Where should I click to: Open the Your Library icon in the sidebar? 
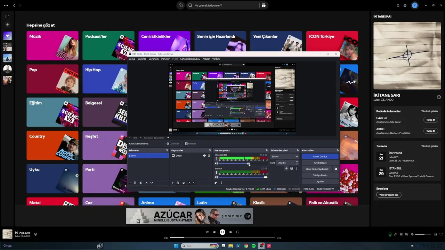coord(7,16)
